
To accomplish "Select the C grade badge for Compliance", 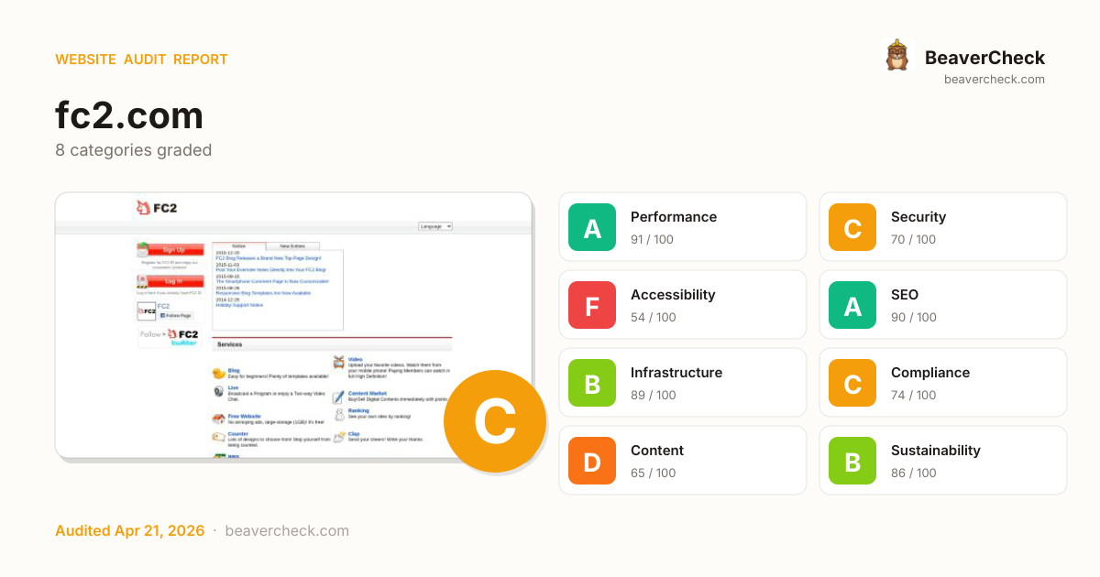I will 852,383.
